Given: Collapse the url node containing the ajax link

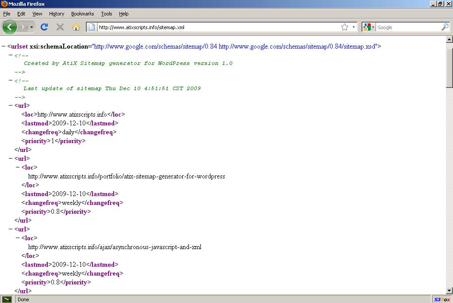Looking at the screenshot, I should (11, 229).
